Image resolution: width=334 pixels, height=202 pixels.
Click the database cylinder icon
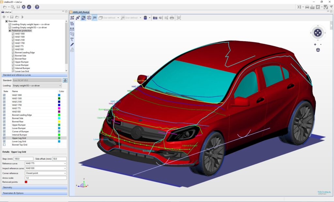pyautogui.click(x=145, y=18)
